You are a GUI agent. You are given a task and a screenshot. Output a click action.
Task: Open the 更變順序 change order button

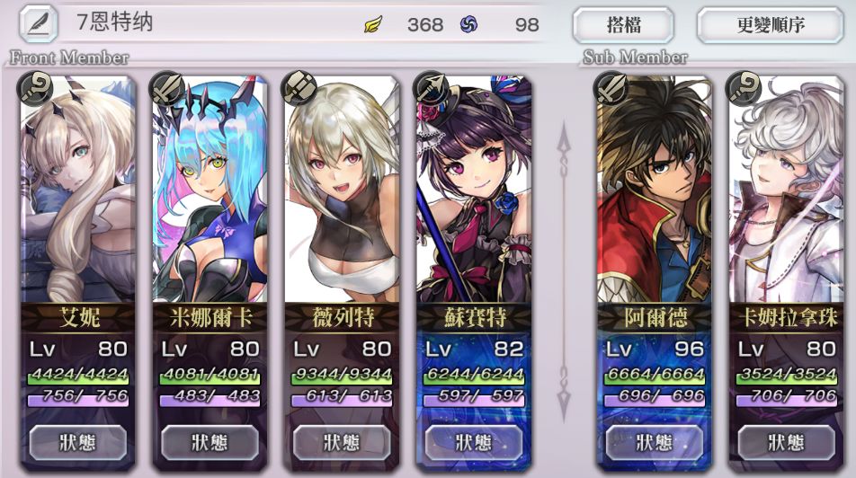point(771,25)
